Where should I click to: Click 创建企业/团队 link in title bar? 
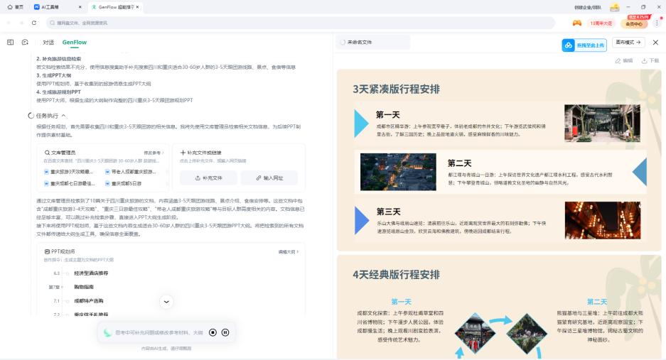588,7
